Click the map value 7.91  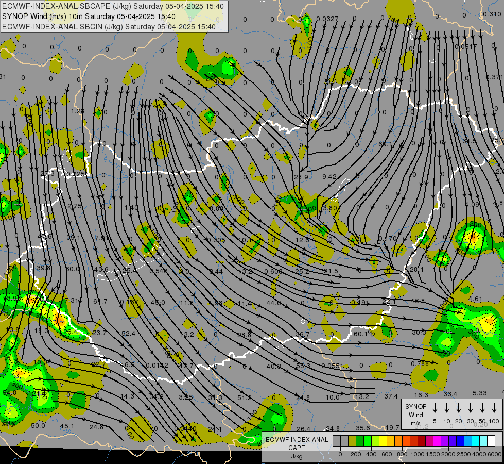point(102,238)
